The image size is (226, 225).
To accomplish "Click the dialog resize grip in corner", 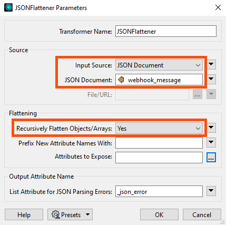I will 222,222.
